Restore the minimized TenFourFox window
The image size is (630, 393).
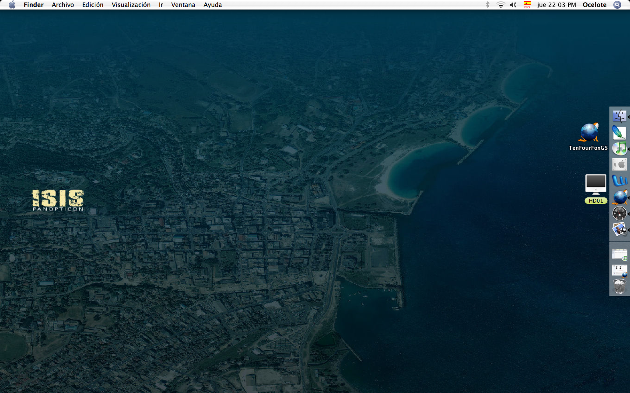coord(619,270)
